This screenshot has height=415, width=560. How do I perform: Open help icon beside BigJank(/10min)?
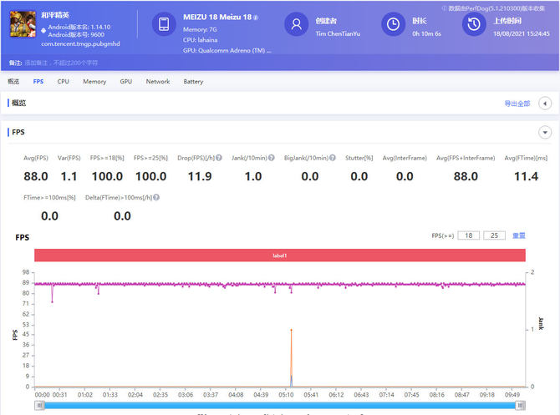point(333,158)
